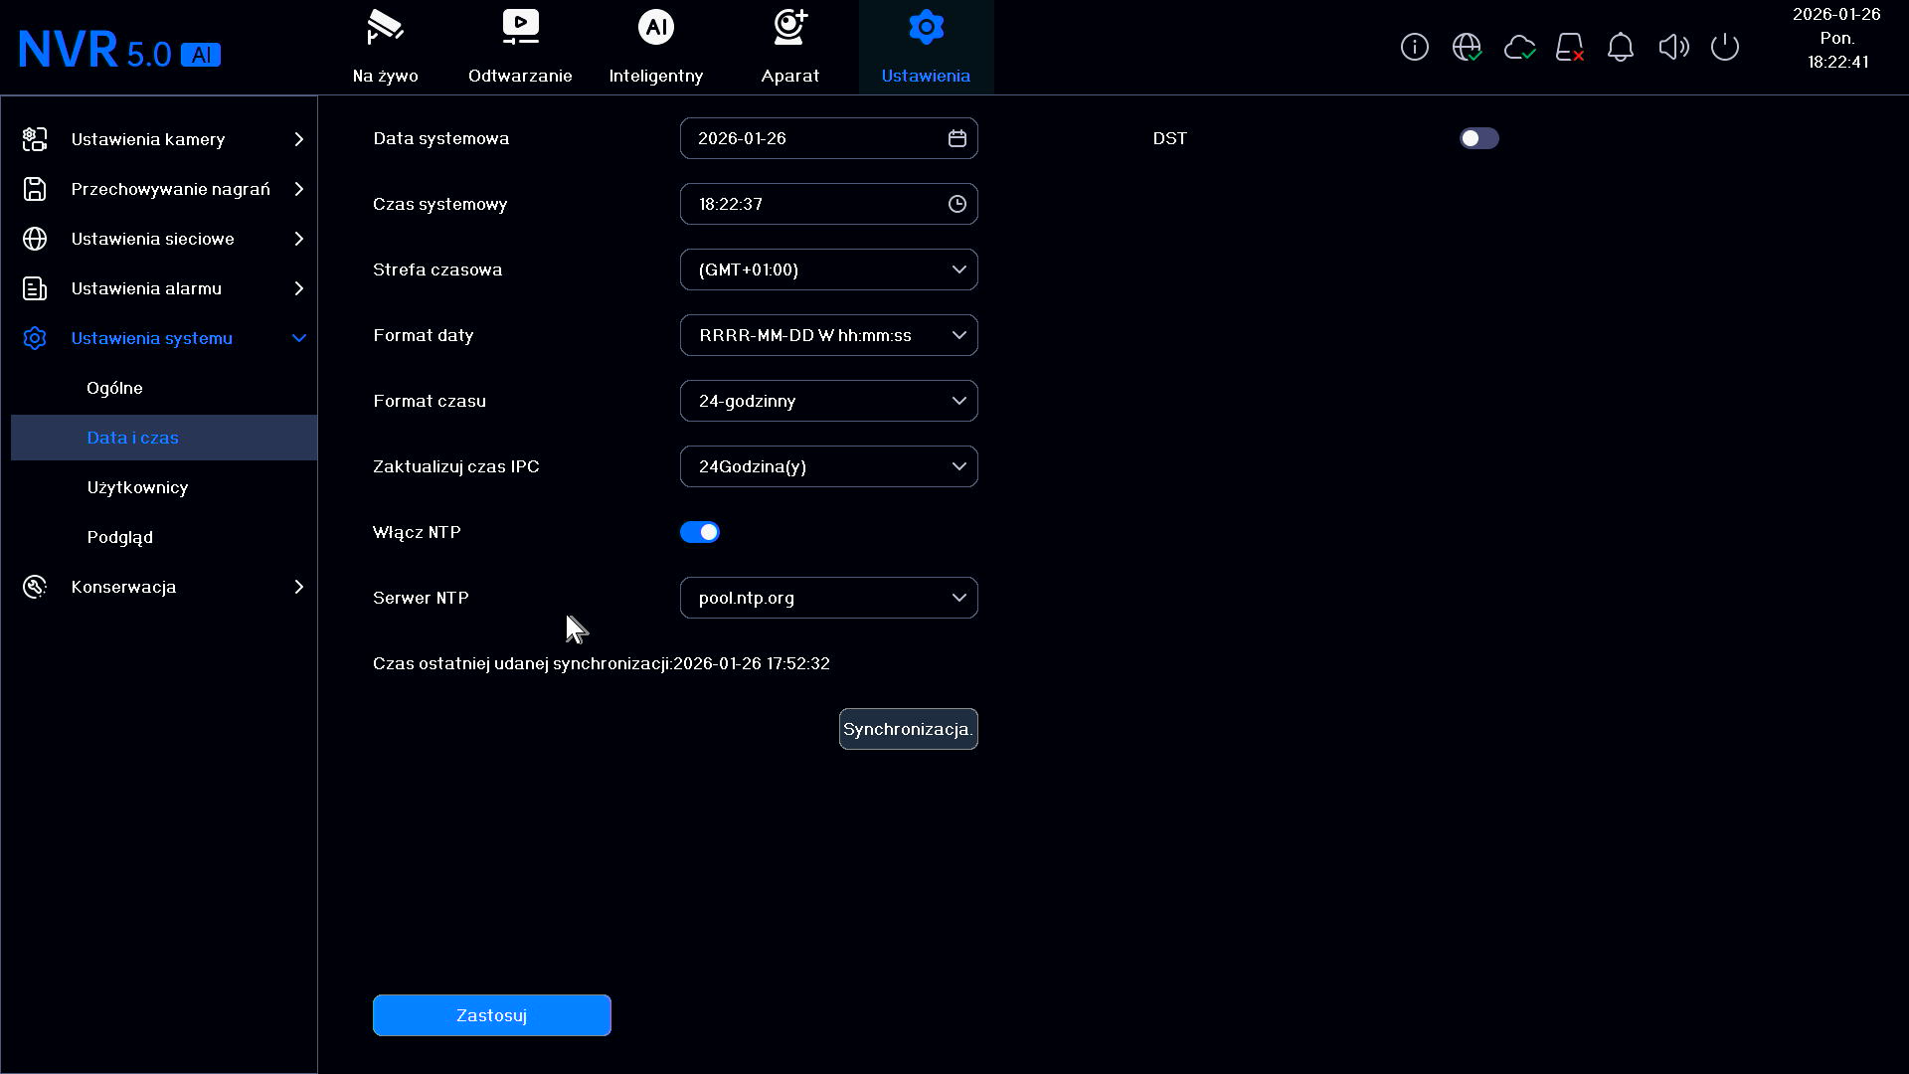Click the Zastosuj button
This screenshot has height=1074, width=1909.
pos(491,1015)
